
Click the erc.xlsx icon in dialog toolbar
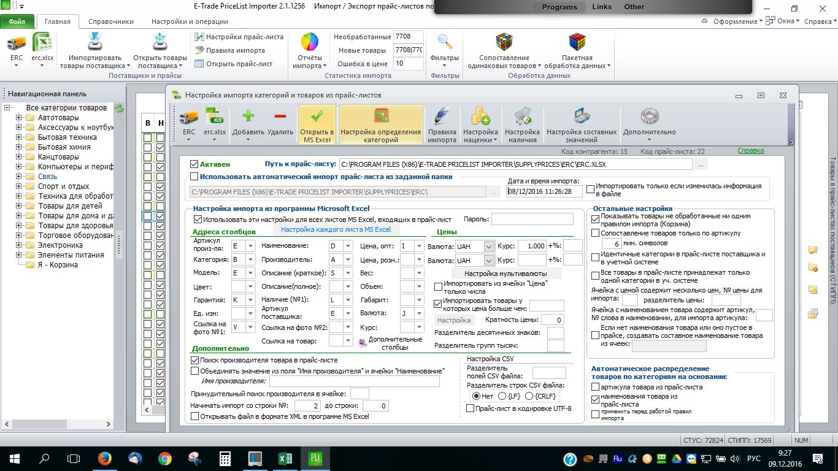click(215, 117)
